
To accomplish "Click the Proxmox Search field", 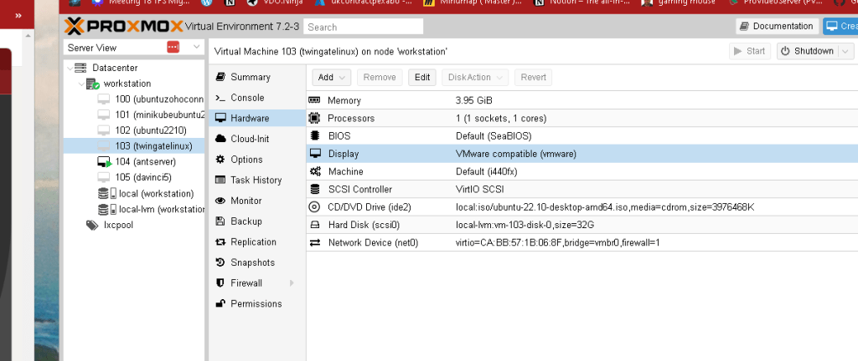I will click(364, 27).
